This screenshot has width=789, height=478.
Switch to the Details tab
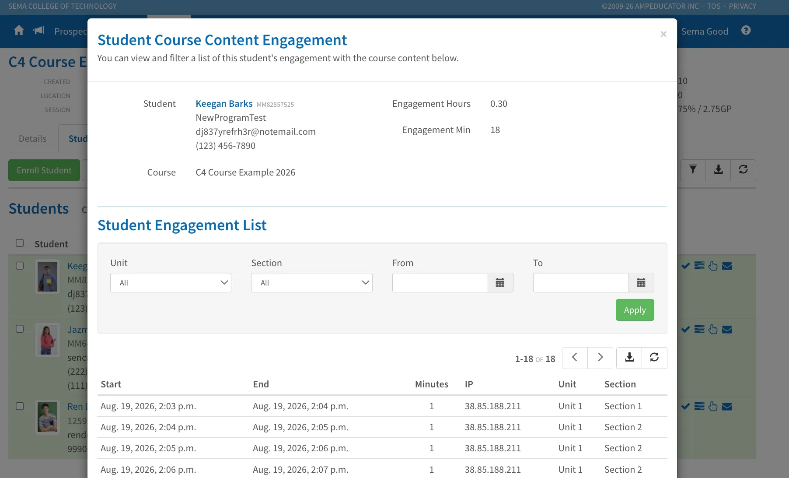click(33, 139)
